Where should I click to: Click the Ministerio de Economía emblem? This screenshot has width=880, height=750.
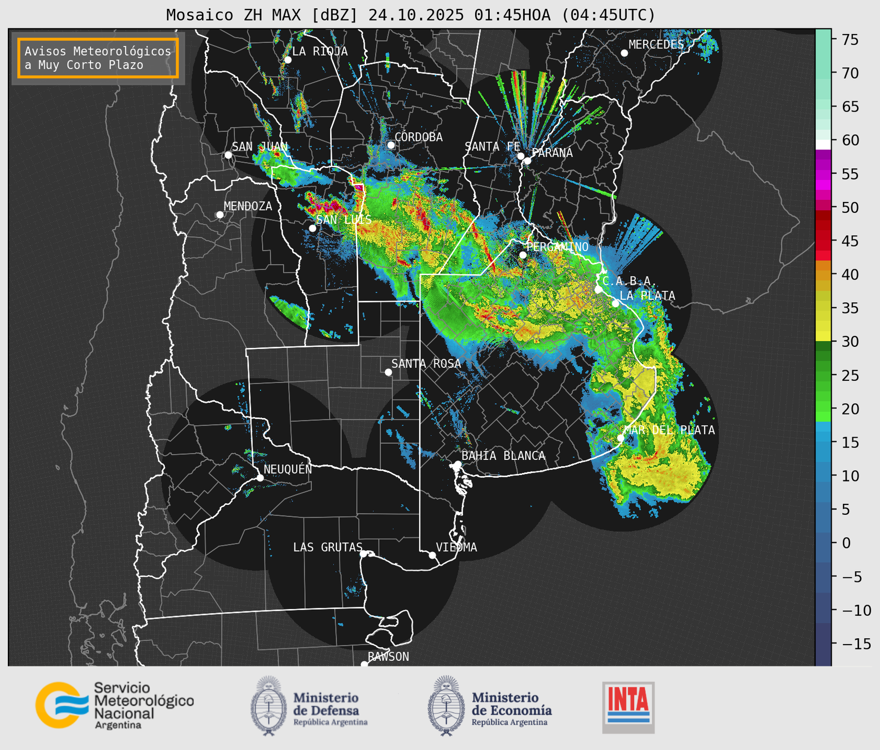(x=446, y=706)
